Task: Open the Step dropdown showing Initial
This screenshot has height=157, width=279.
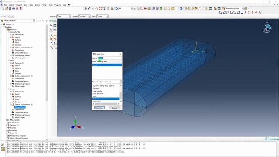Action: click(102, 16)
